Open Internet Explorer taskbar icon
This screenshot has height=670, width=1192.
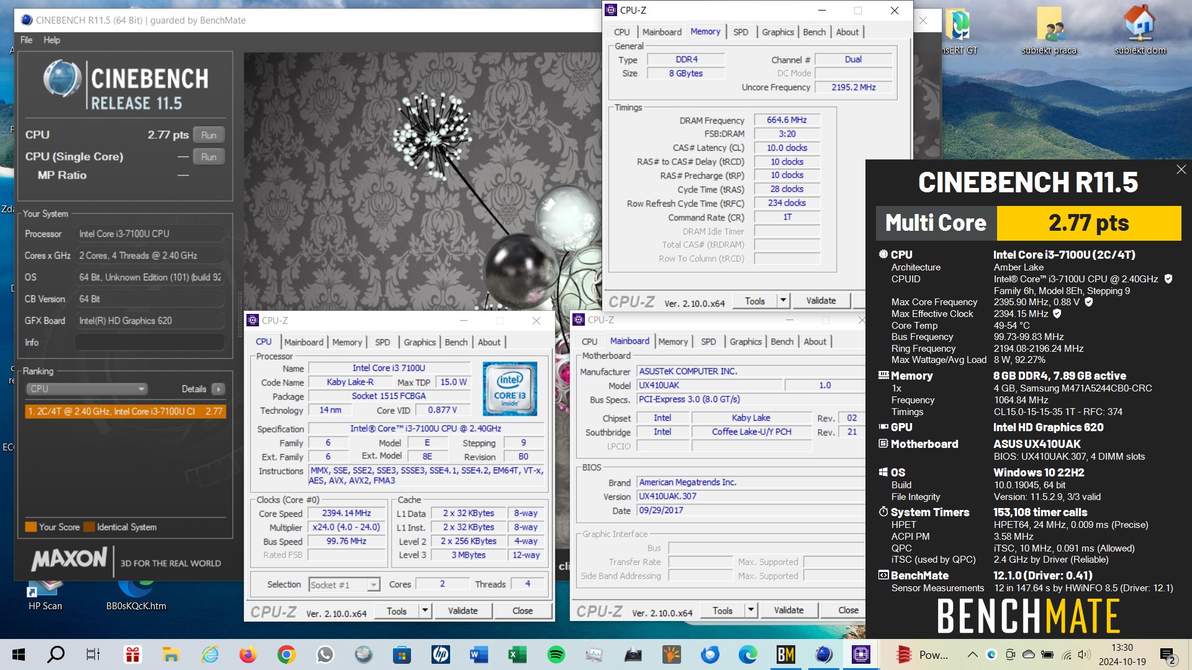click(209, 654)
